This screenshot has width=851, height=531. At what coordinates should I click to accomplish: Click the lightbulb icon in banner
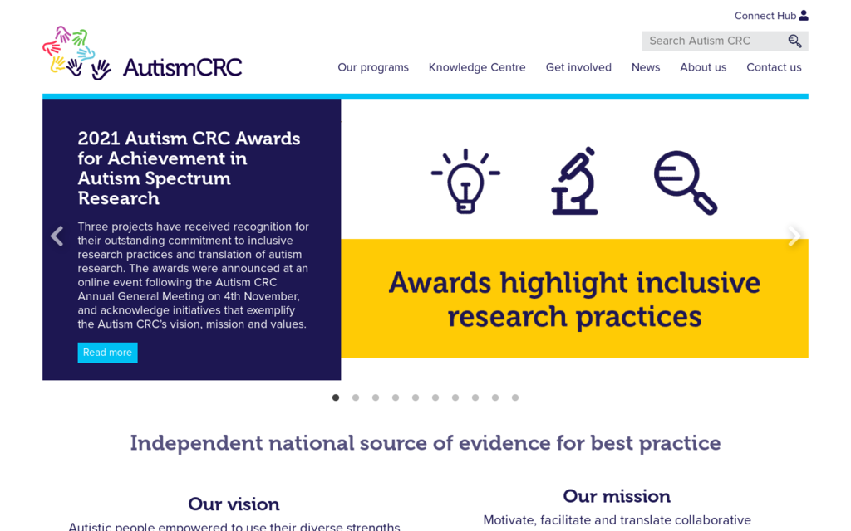[x=465, y=181]
